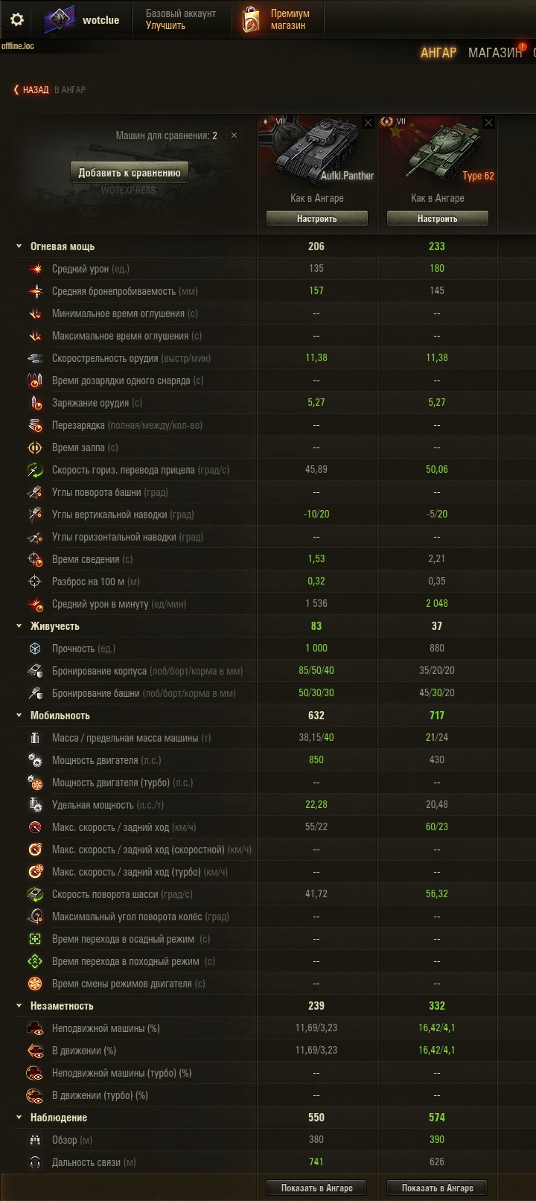Click the Мощность двигателя gears icon
Image resolution: width=536 pixels, height=1201 pixels.
coord(35,760)
